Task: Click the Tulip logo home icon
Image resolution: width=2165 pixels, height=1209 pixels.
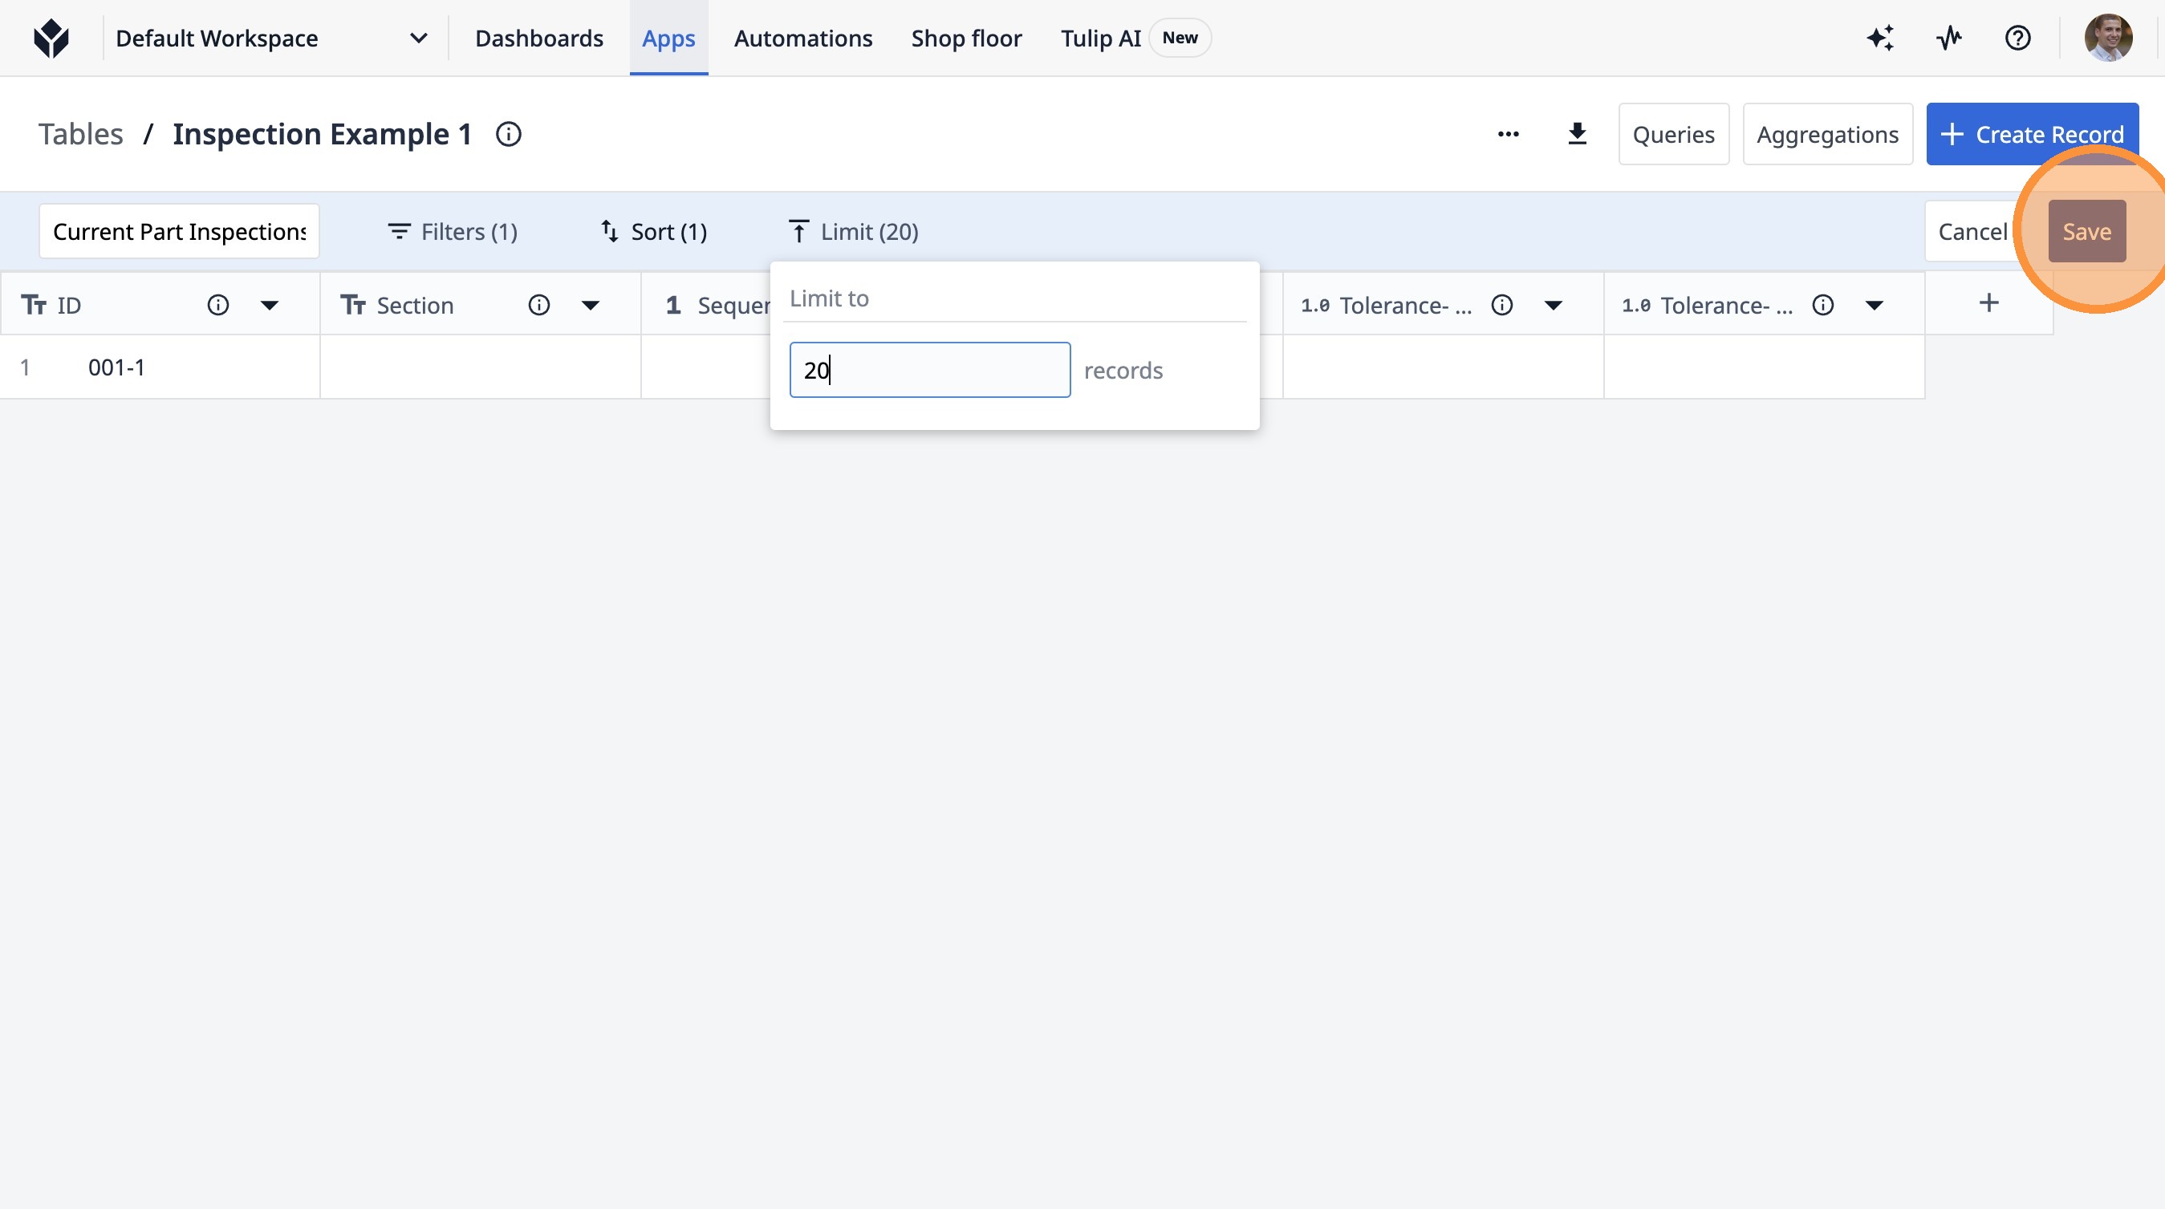Action: click(51, 38)
